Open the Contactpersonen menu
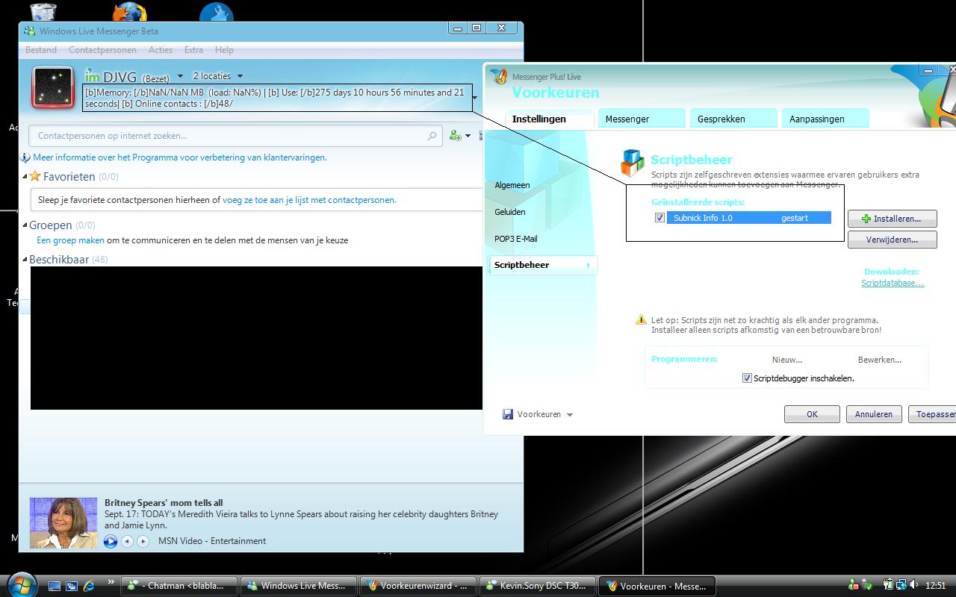This screenshot has width=956, height=597. point(102,50)
